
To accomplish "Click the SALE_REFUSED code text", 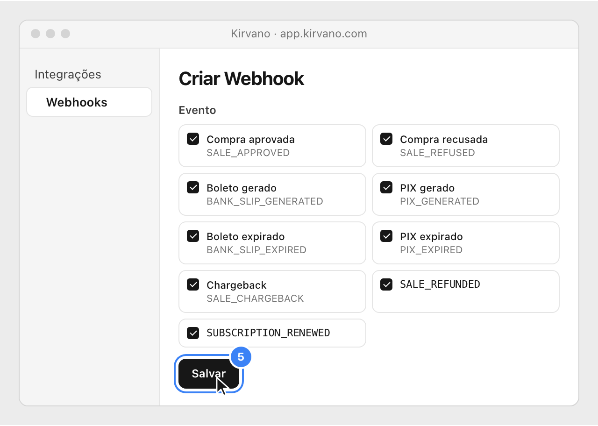I will [x=437, y=153].
